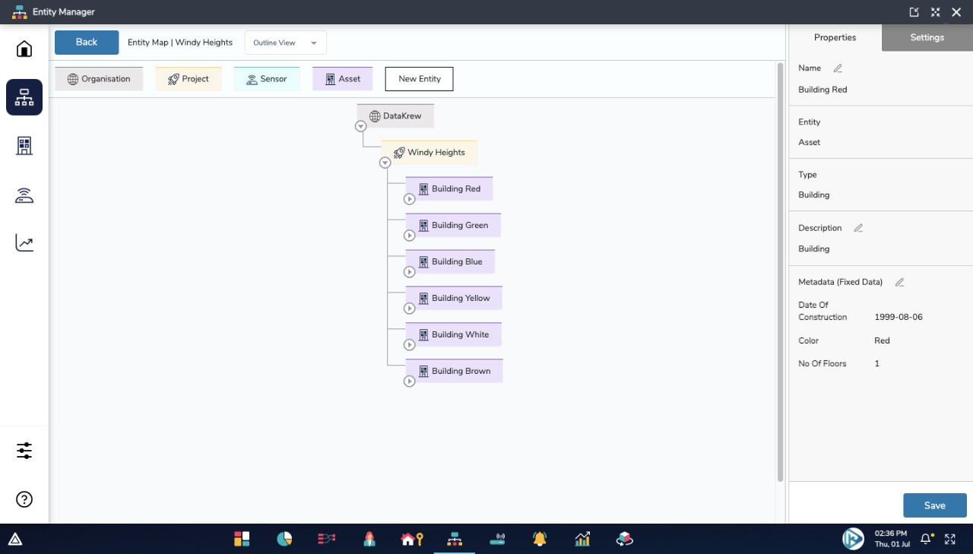Select the Building Brown asset node
973x554 pixels.
pos(455,372)
